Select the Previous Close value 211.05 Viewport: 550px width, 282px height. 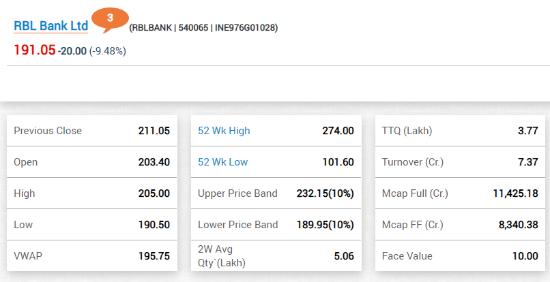tap(154, 131)
